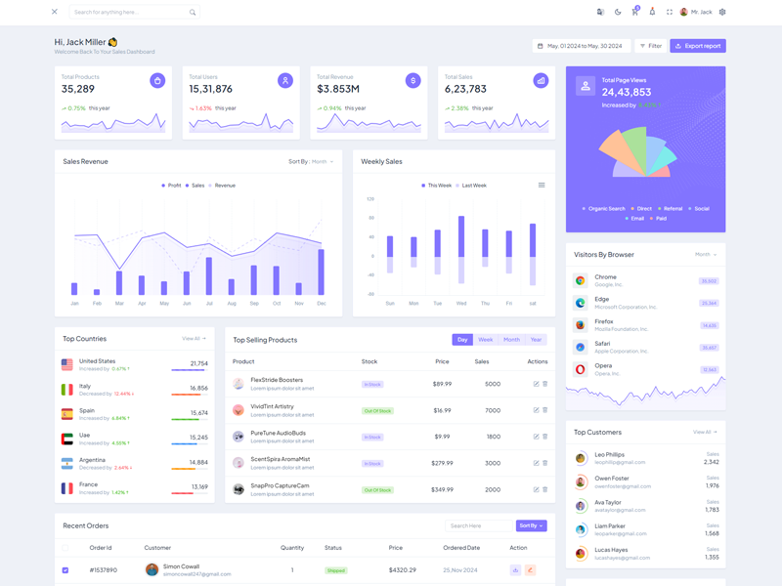782x586 pixels.
Task: Click the top search input field
Action: coord(129,12)
